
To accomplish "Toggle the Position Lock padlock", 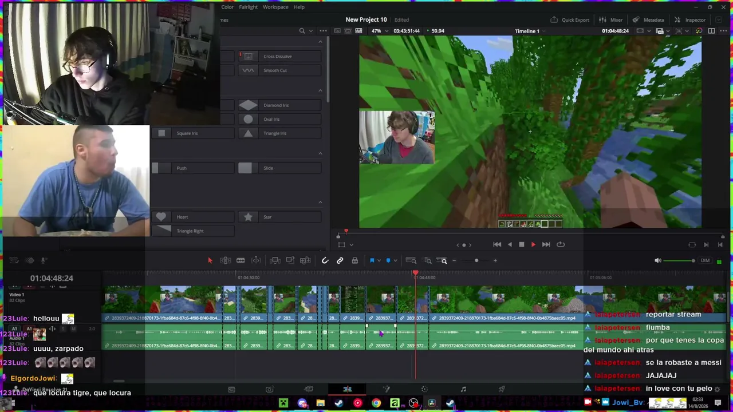I will (355, 260).
